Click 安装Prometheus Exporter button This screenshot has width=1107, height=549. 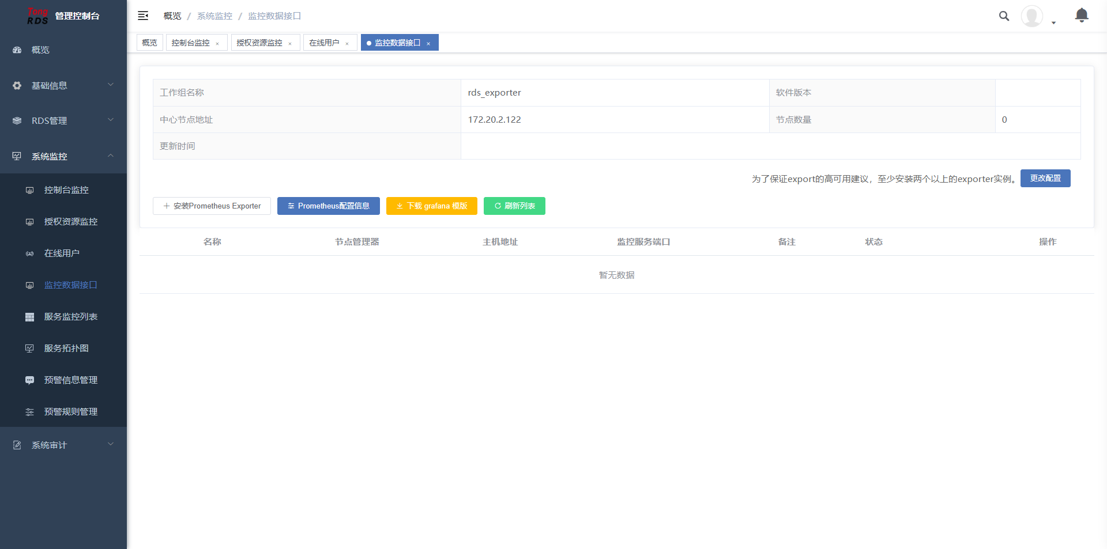tap(212, 206)
